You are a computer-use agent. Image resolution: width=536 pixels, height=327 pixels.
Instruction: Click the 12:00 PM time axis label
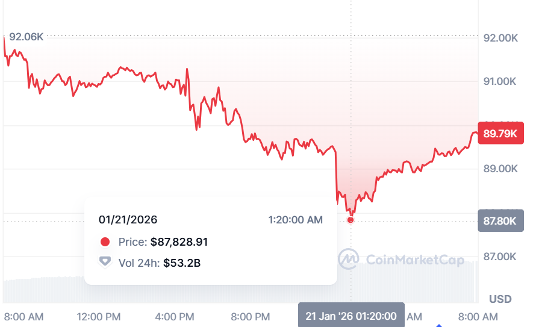pos(99,317)
